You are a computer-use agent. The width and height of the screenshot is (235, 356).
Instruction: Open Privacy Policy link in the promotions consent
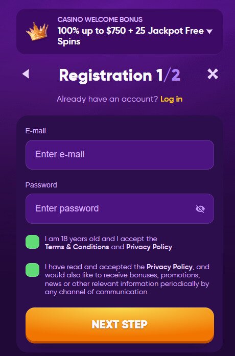(170, 267)
